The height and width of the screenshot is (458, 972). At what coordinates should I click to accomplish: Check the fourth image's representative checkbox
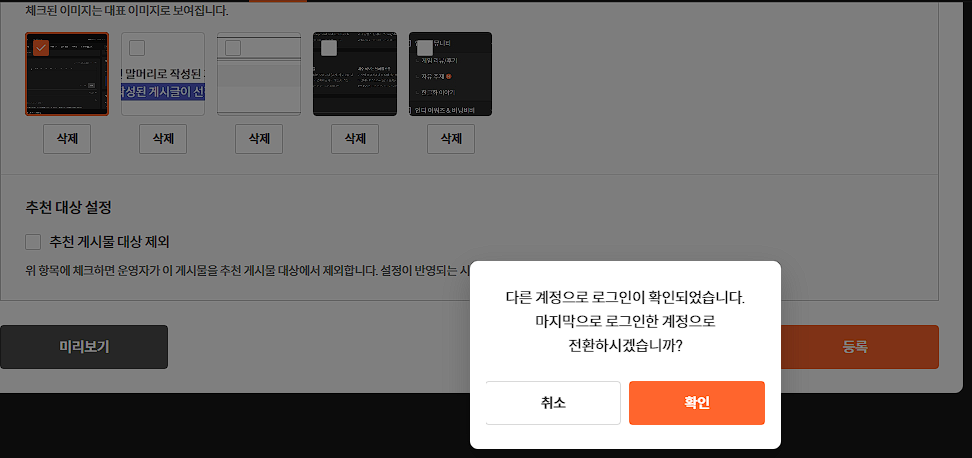tap(329, 48)
